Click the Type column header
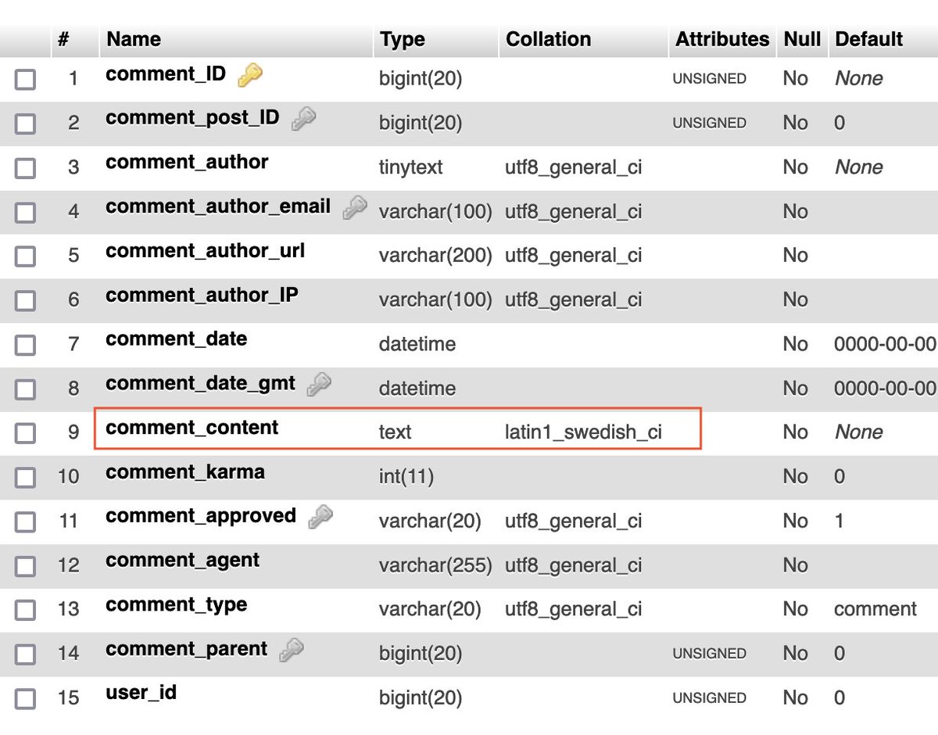This screenshot has height=735, width=938. [402, 39]
